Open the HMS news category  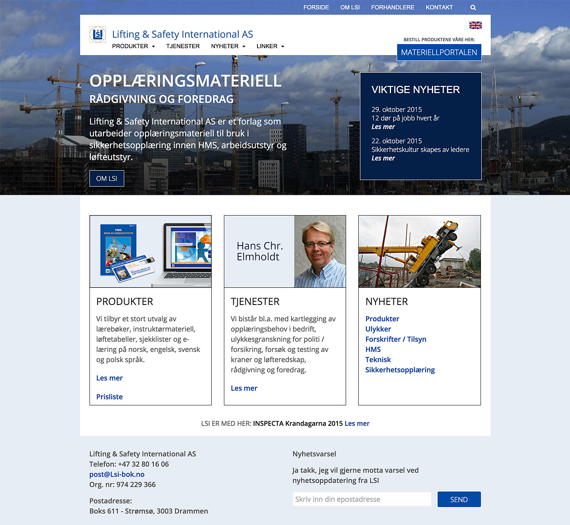[x=373, y=349]
